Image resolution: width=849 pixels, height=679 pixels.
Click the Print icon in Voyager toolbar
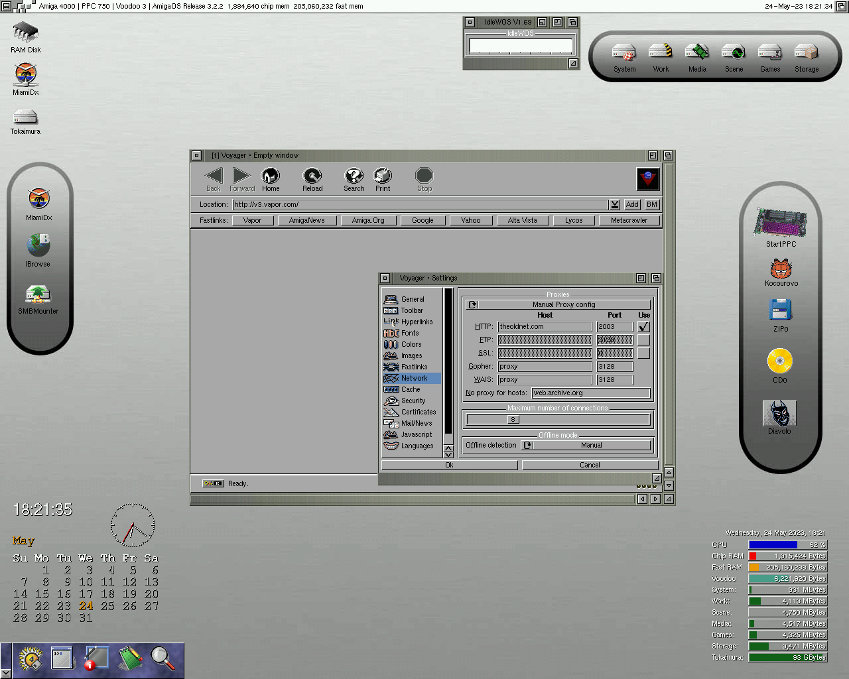pyautogui.click(x=383, y=176)
